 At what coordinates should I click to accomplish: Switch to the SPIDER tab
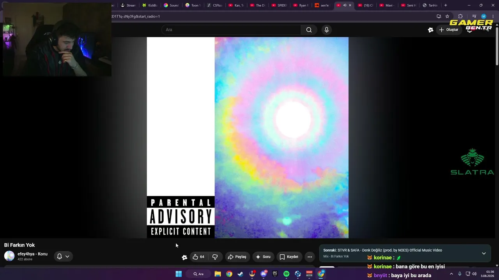pyautogui.click(x=279, y=5)
